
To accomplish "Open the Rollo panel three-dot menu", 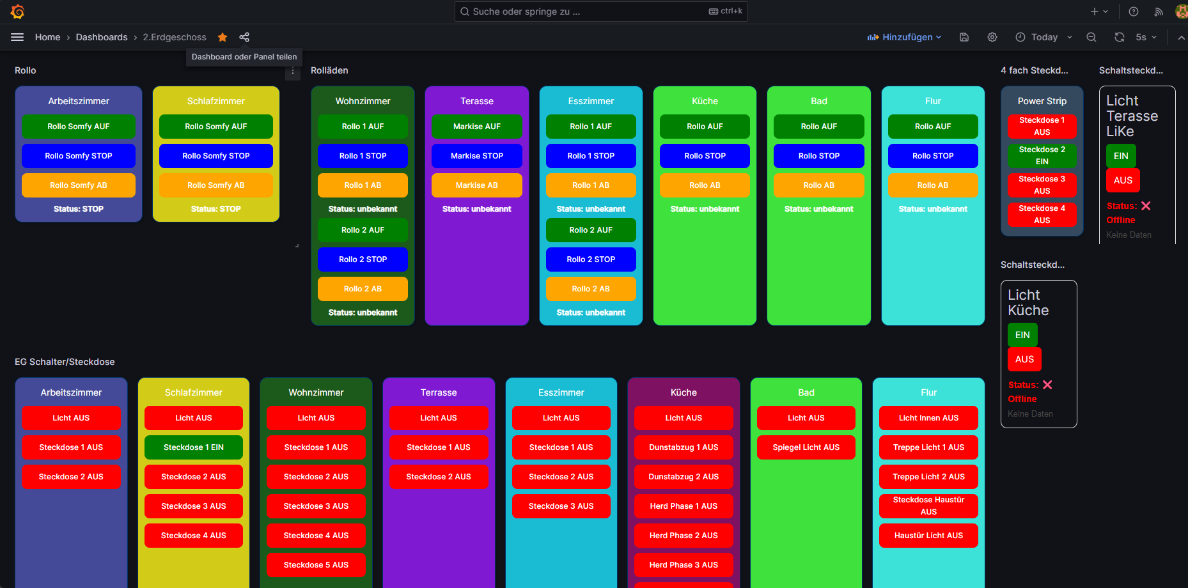I will (293, 72).
